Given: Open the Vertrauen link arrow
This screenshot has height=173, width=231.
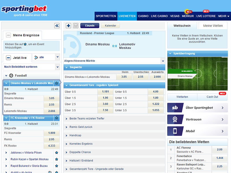Looking at the screenshot, I should point(223,119).
